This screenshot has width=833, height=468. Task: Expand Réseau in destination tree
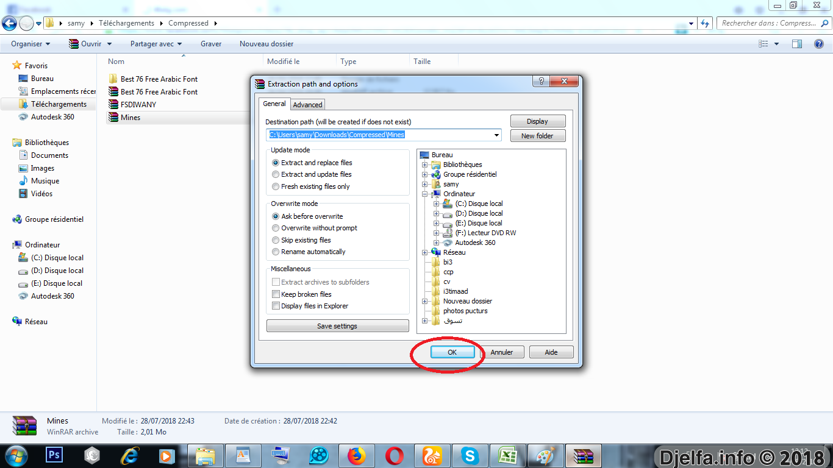(424, 252)
